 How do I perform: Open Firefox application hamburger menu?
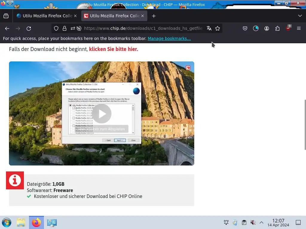pos(299,28)
